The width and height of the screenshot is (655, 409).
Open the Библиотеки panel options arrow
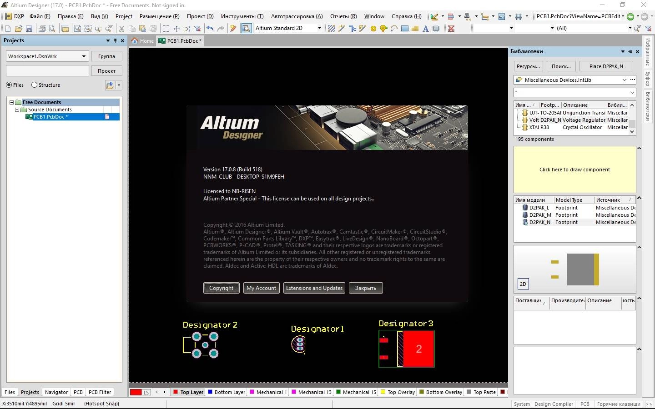click(623, 51)
